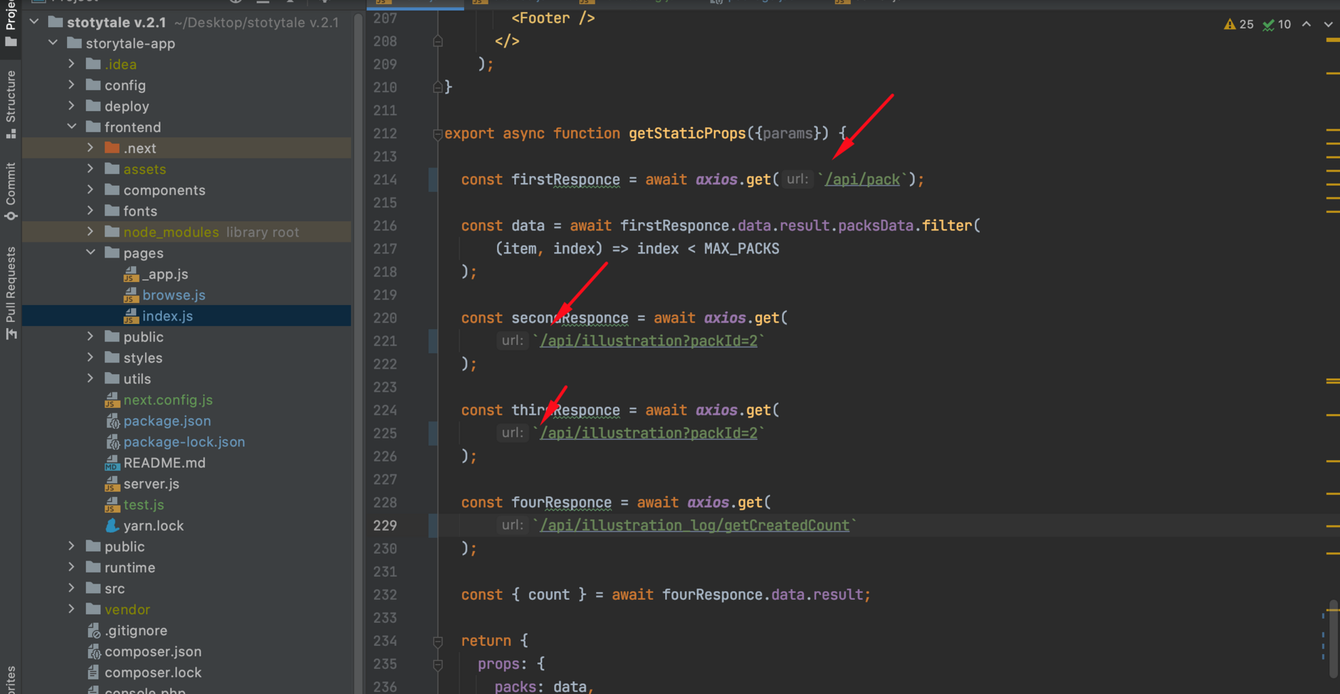Open browse.js file
Viewport: 1340px width, 694px height.
click(174, 295)
